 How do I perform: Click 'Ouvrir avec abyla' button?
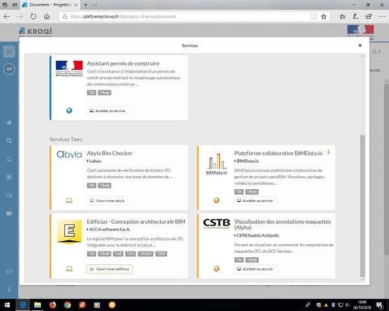(x=107, y=201)
